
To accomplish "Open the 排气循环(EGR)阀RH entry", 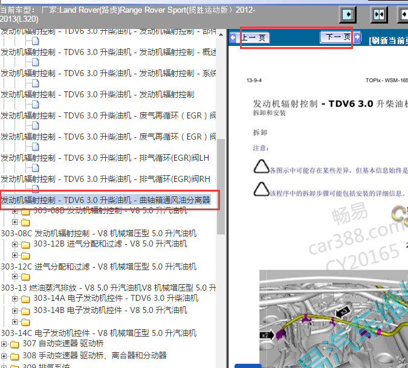I will [x=105, y=179].
